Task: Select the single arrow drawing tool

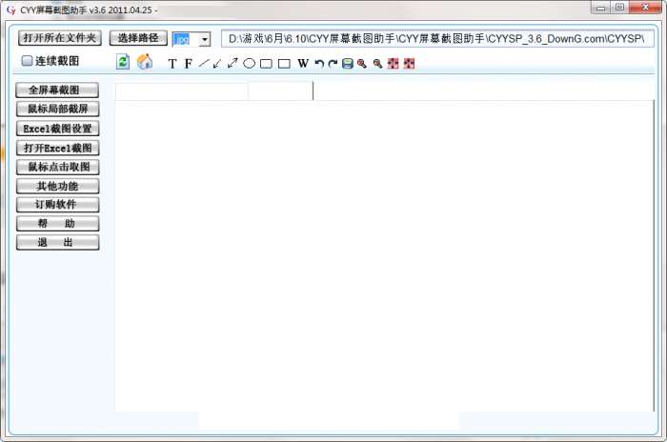Action: (217, 64)
